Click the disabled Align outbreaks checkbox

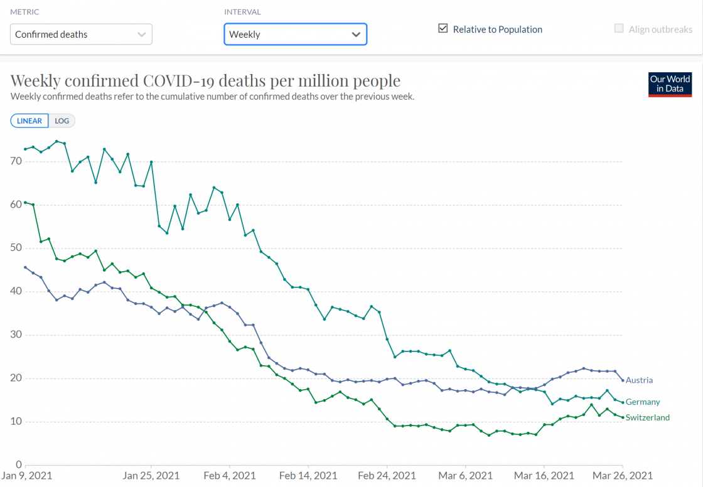(619, 29)
